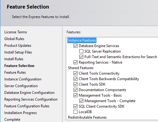
Task: Select the Redistributable Features tree node
Action: tap(87, 117)
